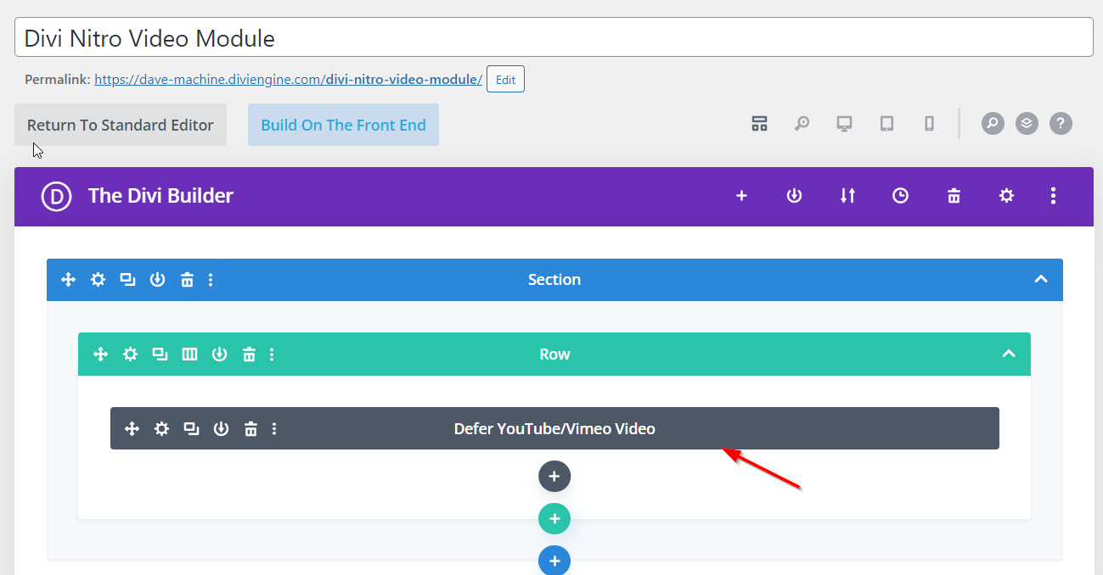Change column structure of the Row

[189, 354]
